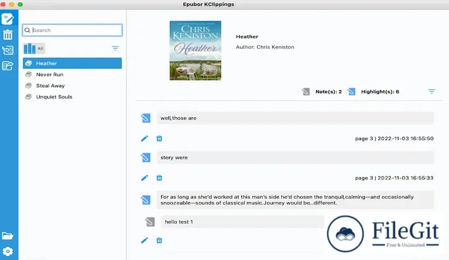Delete the 'story were' highlight
The height and width of the screenshot is (260, 449).
(159, 178)
